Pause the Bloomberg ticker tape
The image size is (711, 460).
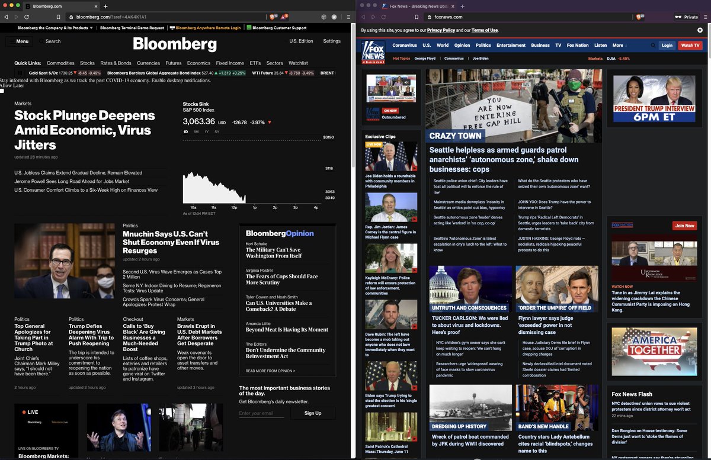(20, 73)
